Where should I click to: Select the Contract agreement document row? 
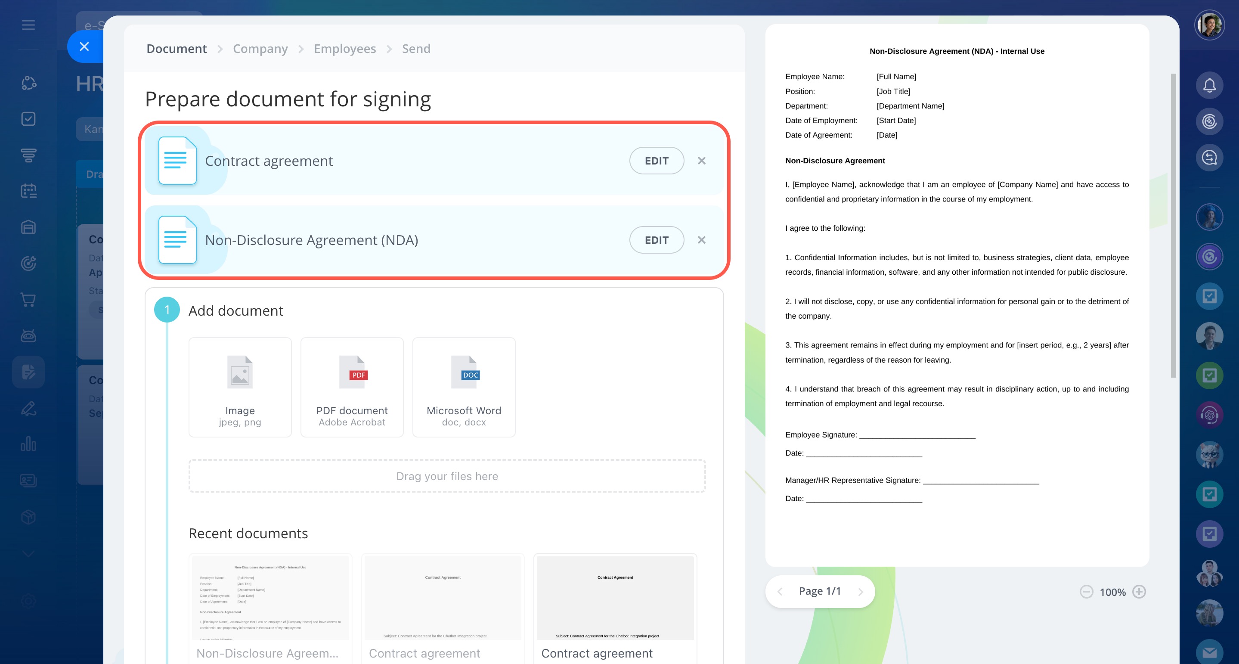tap(434, 161)
